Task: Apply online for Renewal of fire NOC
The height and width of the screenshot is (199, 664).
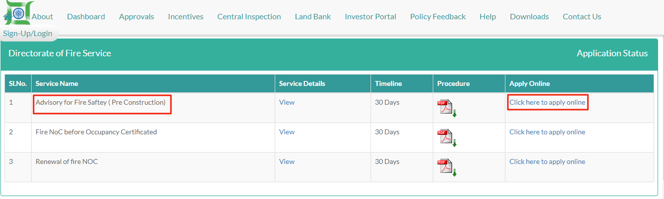Action: (547, 161)
